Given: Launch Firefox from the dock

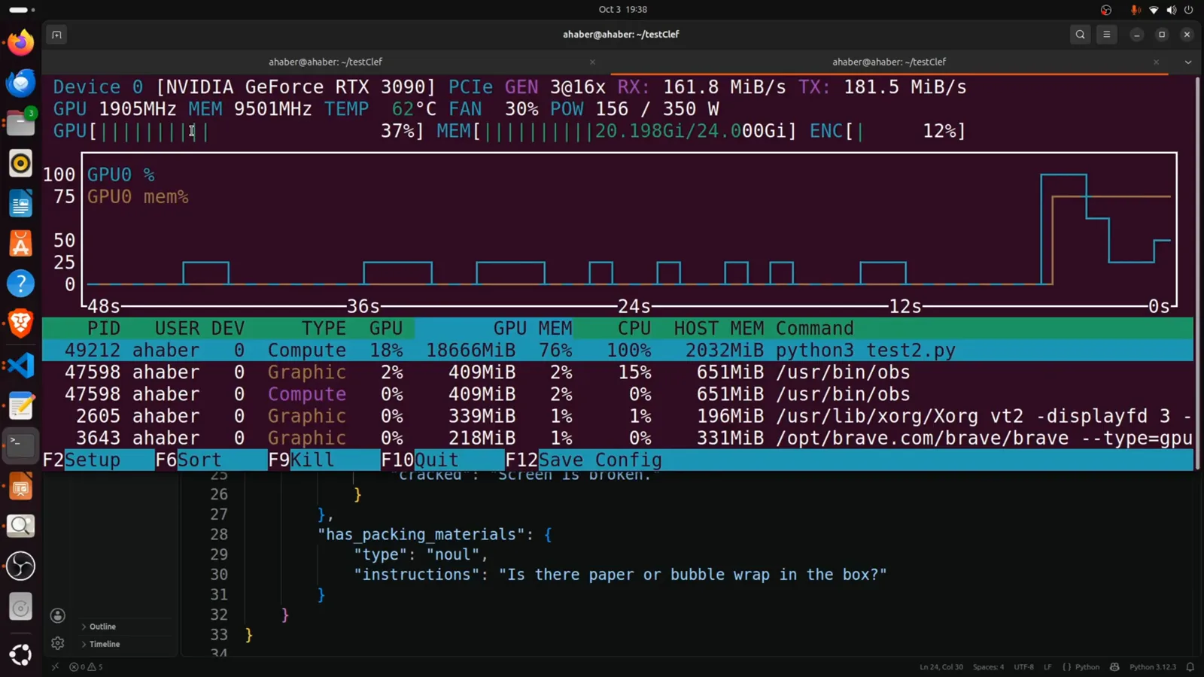Looking at the screenshot, I should (21, 42).
